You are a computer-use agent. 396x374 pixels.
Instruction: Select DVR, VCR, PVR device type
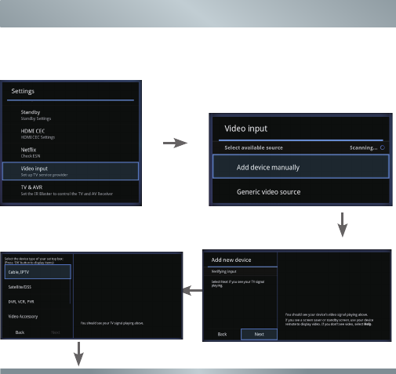(x=37, y=301)
